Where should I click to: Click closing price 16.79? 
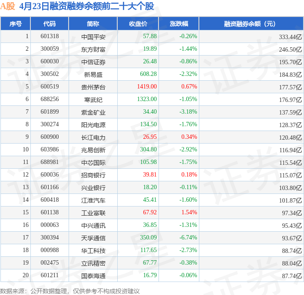[150, 275]
